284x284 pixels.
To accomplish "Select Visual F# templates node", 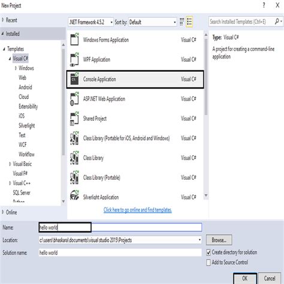I will (20, 173).
